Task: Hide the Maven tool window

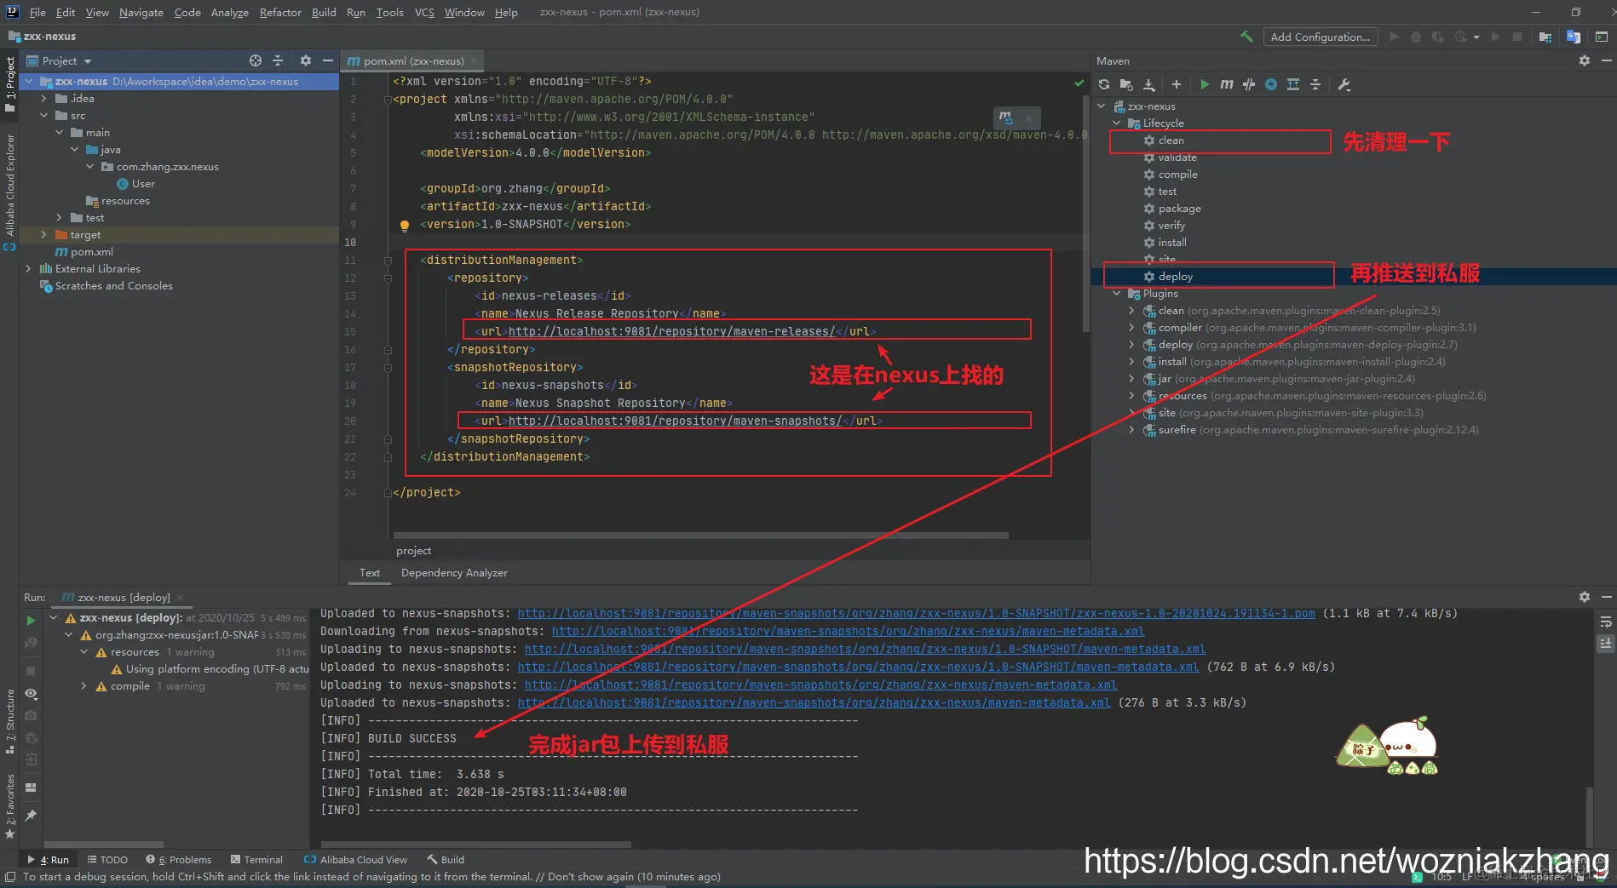Action: 1606,60
